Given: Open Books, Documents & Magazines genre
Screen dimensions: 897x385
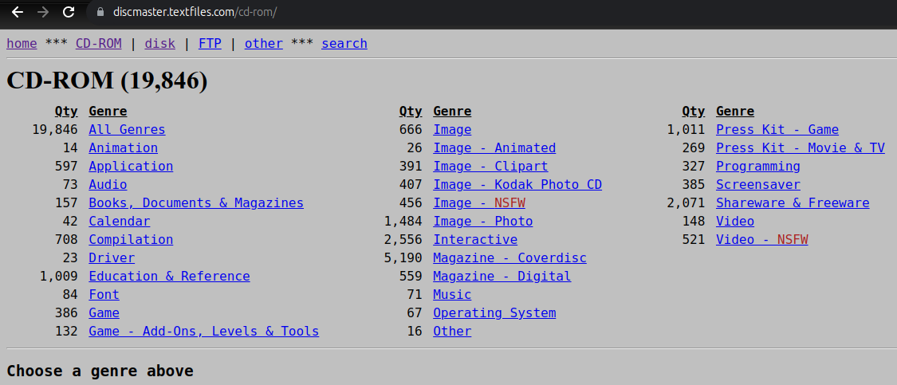Looking at the screenshot, I should pyautogui.click(x=196, y=203).
